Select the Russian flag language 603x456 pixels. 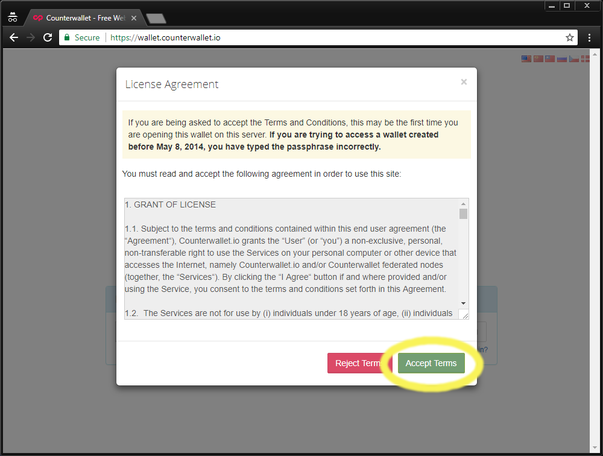click(x=562, y=59)
